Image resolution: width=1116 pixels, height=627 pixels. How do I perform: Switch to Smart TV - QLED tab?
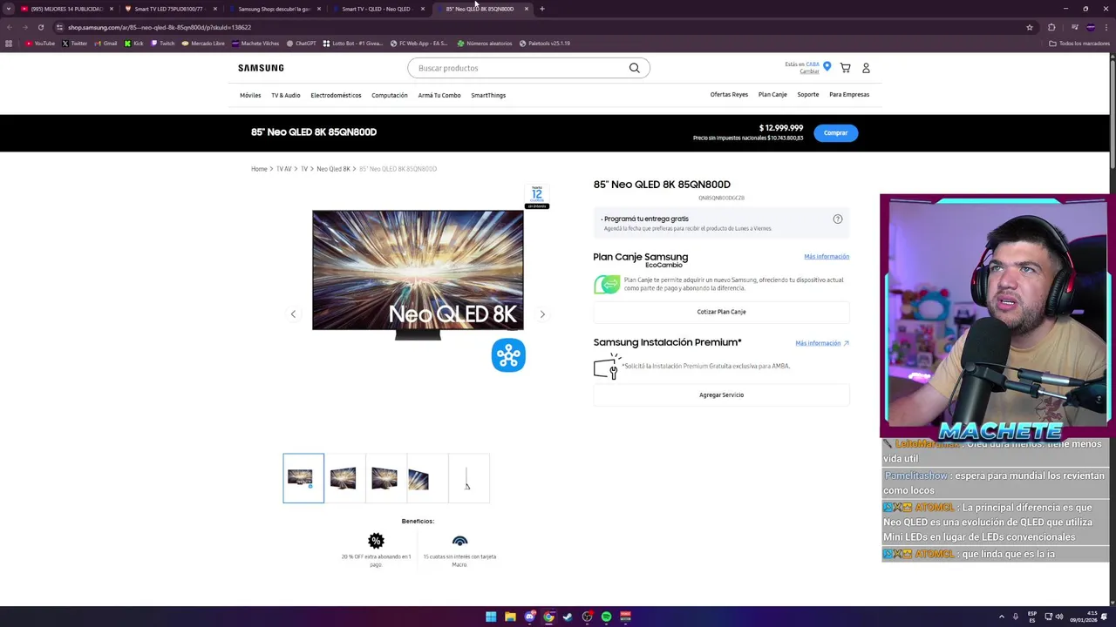click(378, 9)
